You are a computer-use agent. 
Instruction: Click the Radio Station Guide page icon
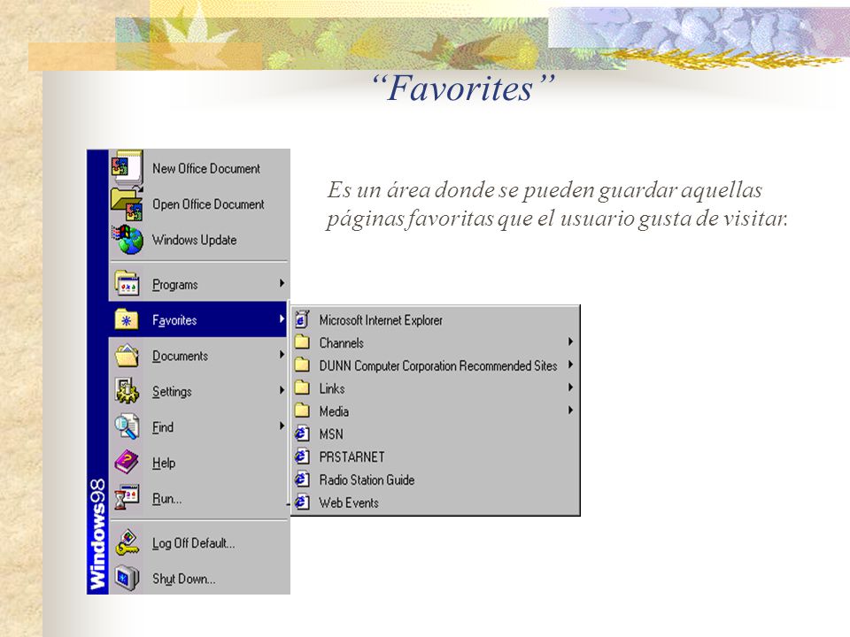303,480
